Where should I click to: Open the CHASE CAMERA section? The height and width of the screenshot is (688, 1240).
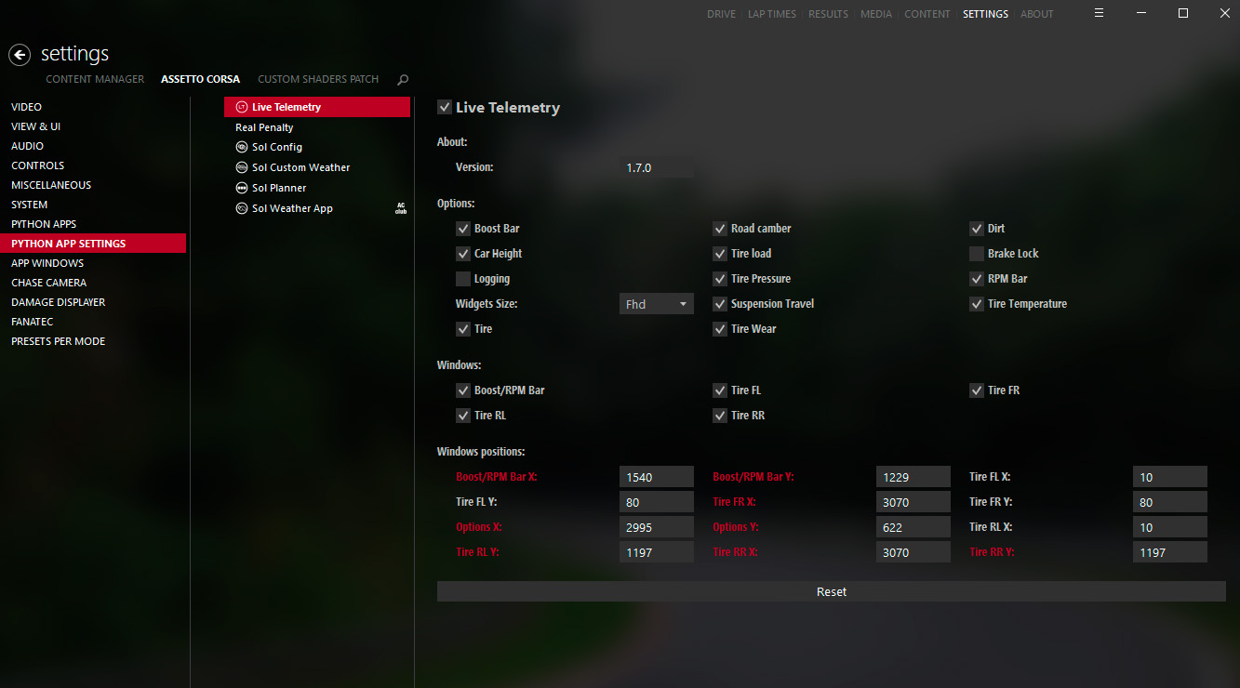pos(93,283)
